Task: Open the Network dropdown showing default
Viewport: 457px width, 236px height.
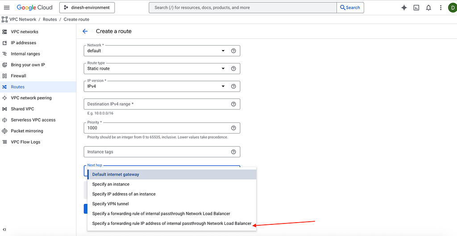Action: click(x=162, y=51)
